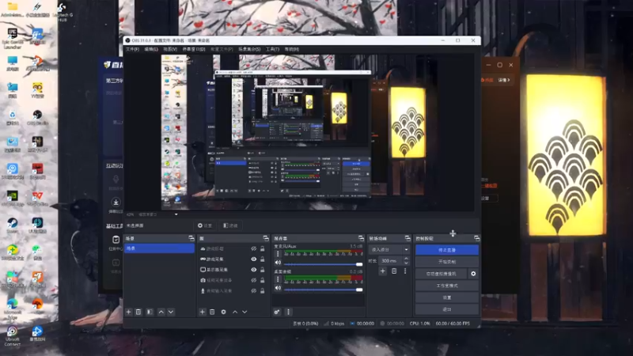633x356 pixels.
Task: Remove selected scene using trash icon
Action: pyautogui.click(x=138, y=312)
